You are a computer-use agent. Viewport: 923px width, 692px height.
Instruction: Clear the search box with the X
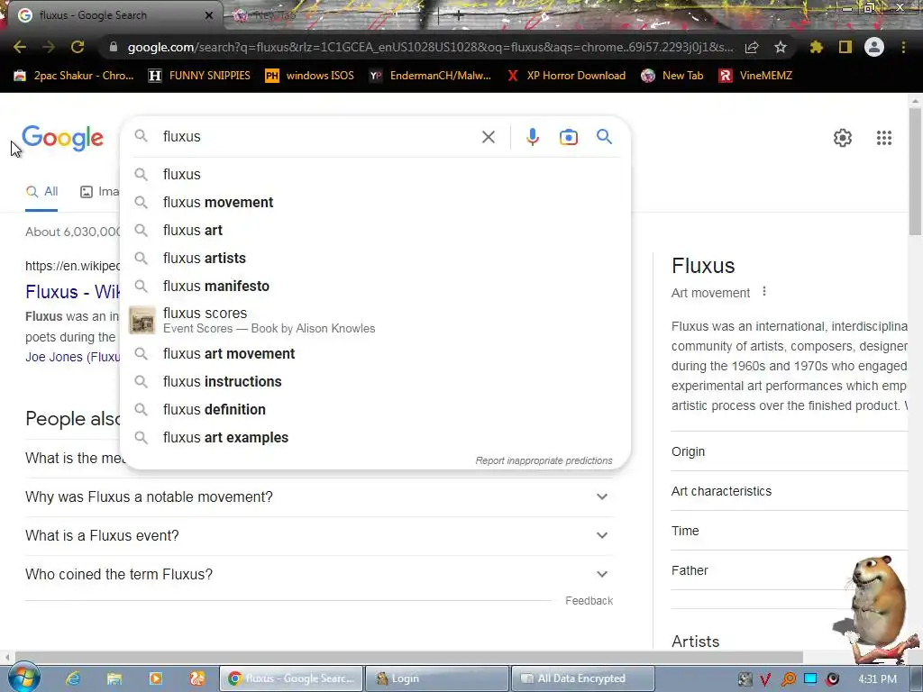[x=488, y=137]
